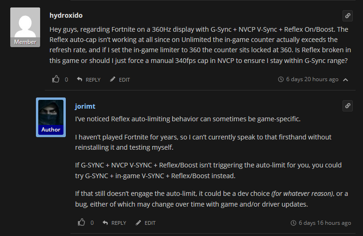Click EDIT text on jorimt's reply
The width and height of the screenshot is (363, 236).
(x=150, y=223)
